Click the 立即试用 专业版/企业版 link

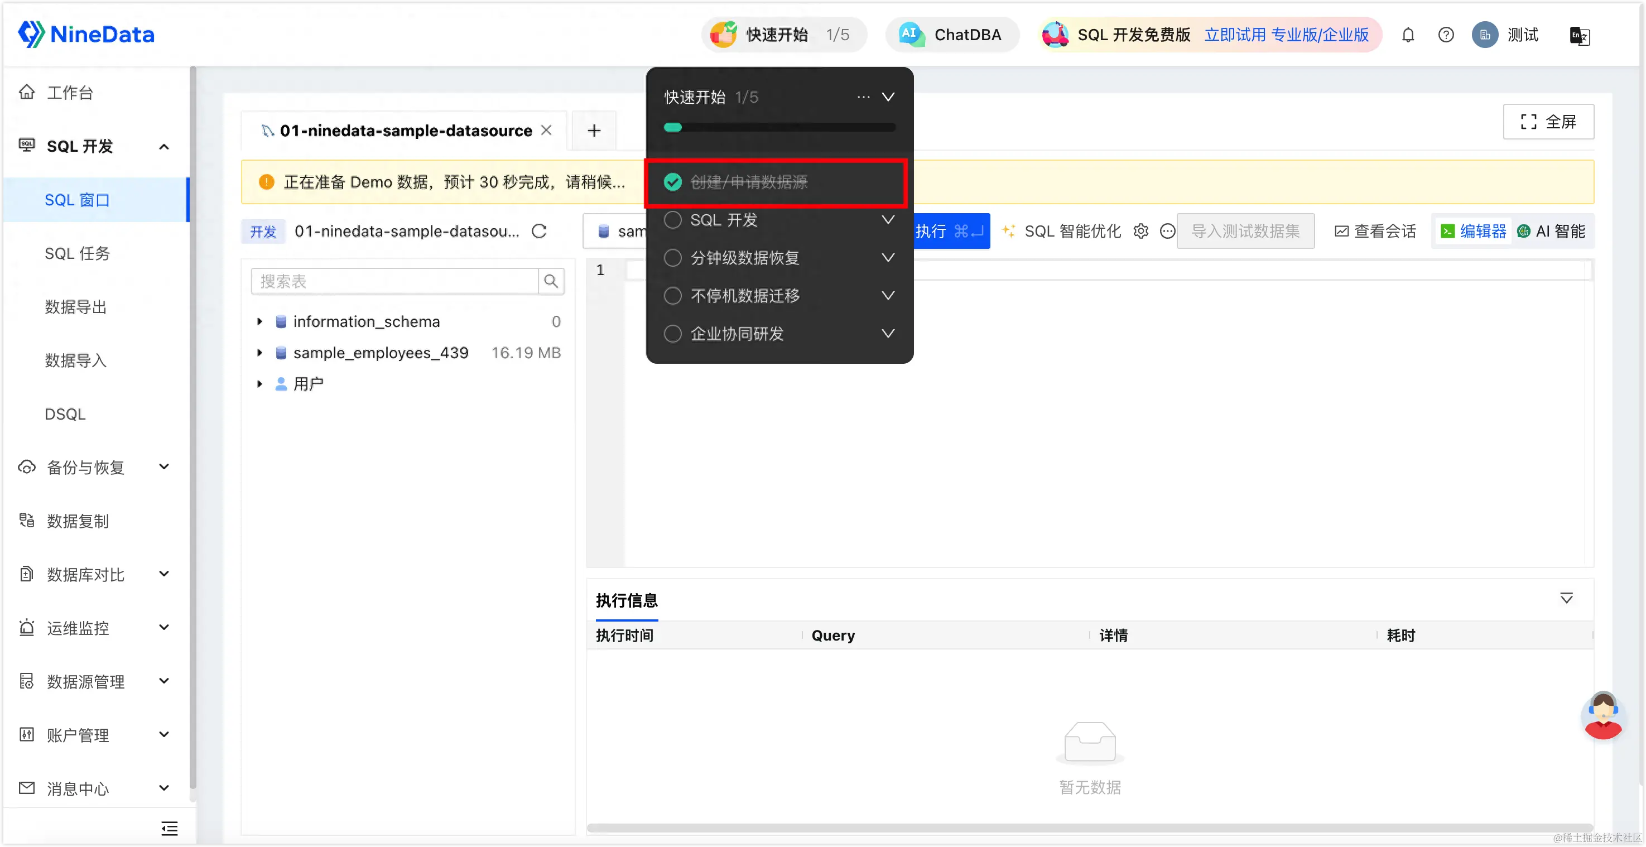tap(1286, 35)
